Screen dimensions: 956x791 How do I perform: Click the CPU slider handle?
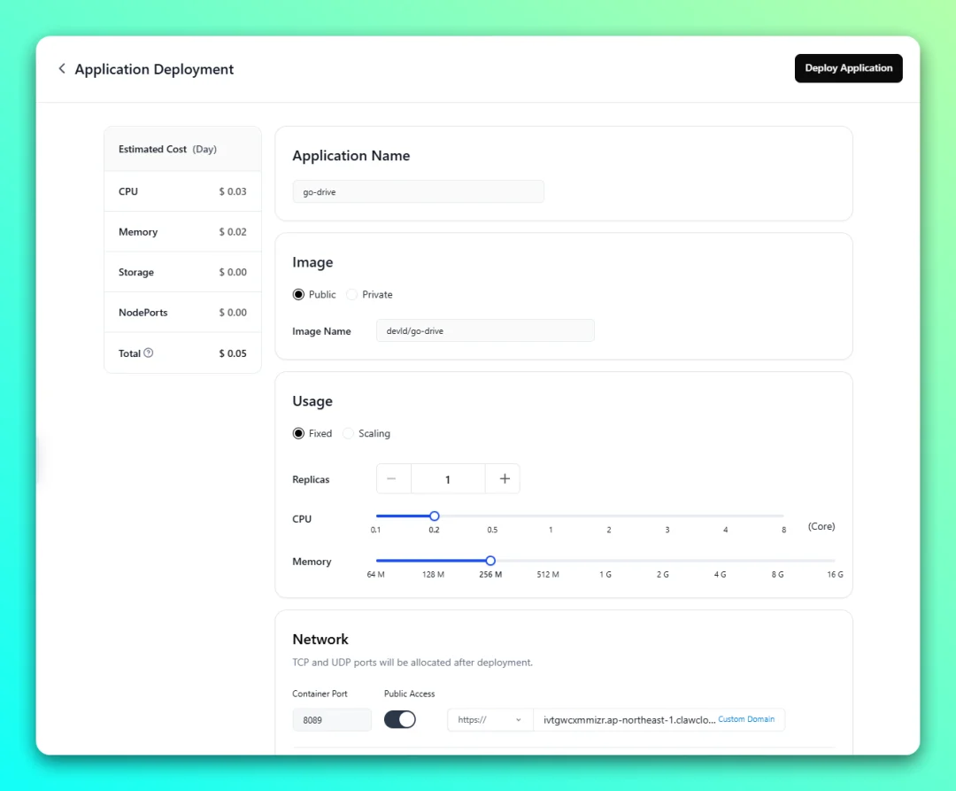434,516
